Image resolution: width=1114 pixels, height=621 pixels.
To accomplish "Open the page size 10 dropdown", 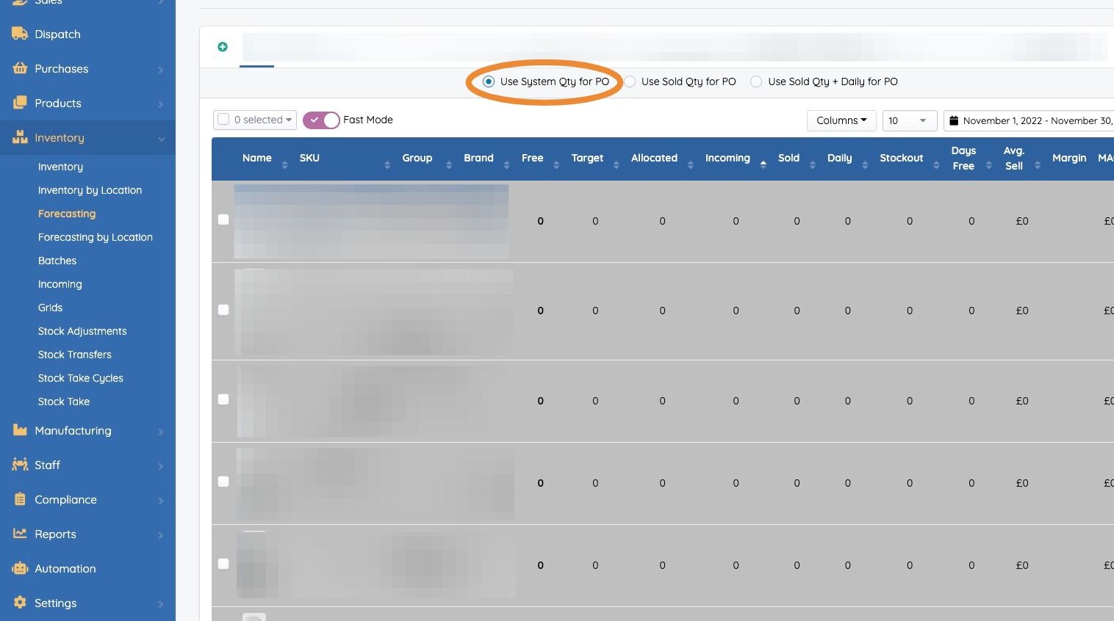I will pyautogui.click(x=909, y=120).
